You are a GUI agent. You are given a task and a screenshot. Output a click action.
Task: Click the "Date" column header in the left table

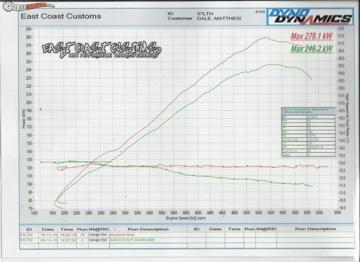48,229
